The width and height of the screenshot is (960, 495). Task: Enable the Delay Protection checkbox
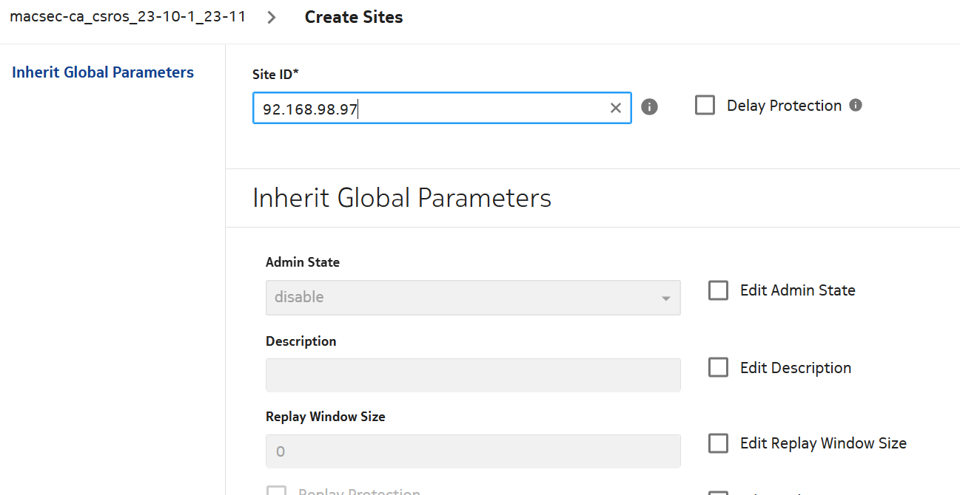tap(705, 106)
